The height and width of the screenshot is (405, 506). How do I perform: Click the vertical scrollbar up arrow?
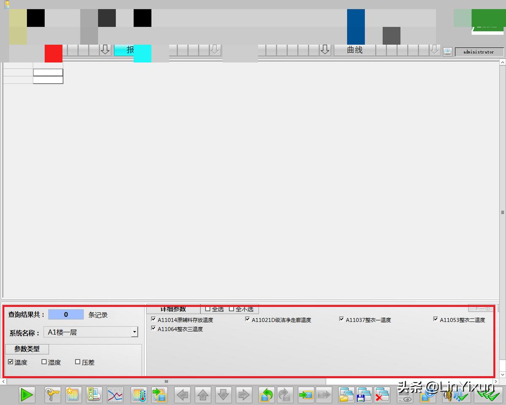click(503, 62)
